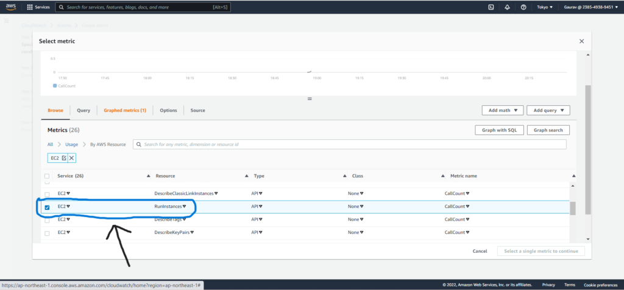The height and width of the screenshot is (290, 624).
Task: Open CallCount dropdown in RunInstances row
Action: point(467,207)
